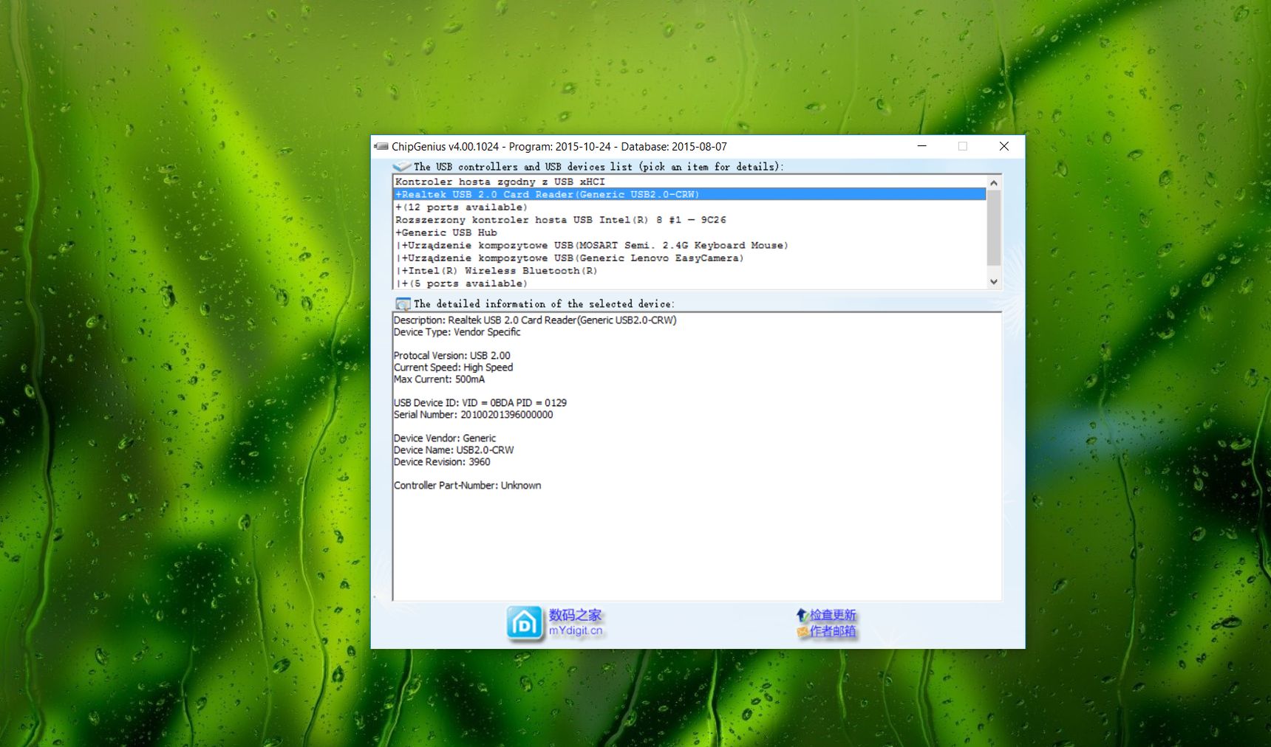Screen dimensions: 1271x747
Task: Click the ChipGenius title bar app icon
Action: tap(381, 146)
